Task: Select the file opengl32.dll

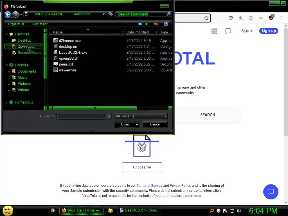Action: (x=69, y=58)
